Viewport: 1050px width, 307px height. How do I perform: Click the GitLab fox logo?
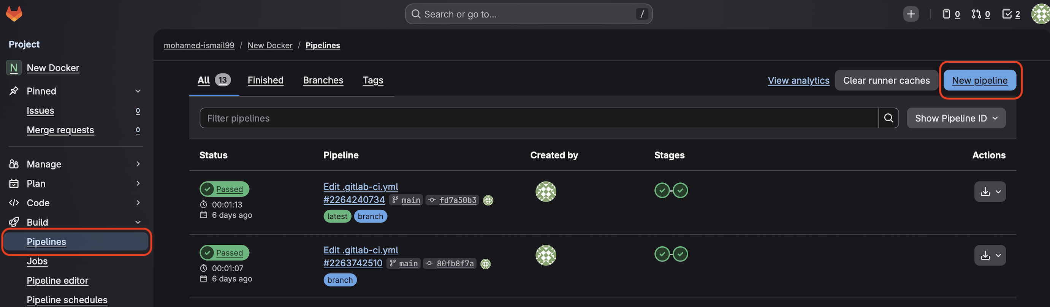tap(14, 13)
